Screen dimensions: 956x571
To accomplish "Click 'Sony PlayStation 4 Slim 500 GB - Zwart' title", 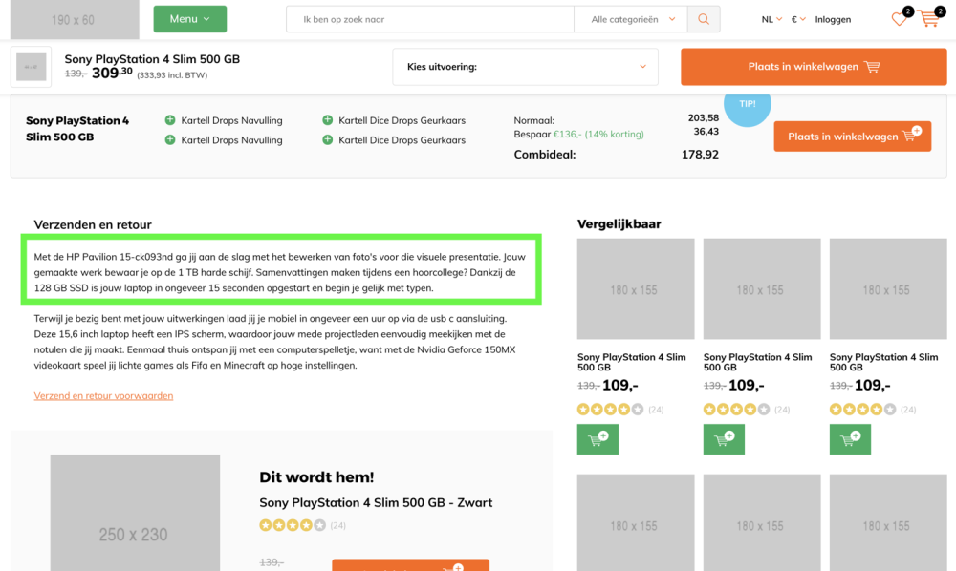I will (x=376, y=503).
